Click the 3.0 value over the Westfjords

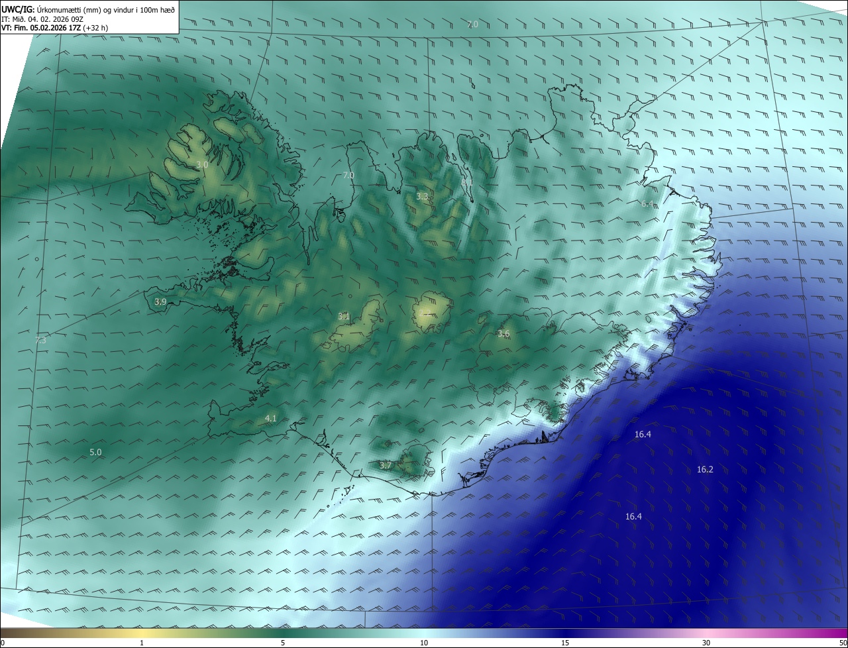tap(203, 164)
